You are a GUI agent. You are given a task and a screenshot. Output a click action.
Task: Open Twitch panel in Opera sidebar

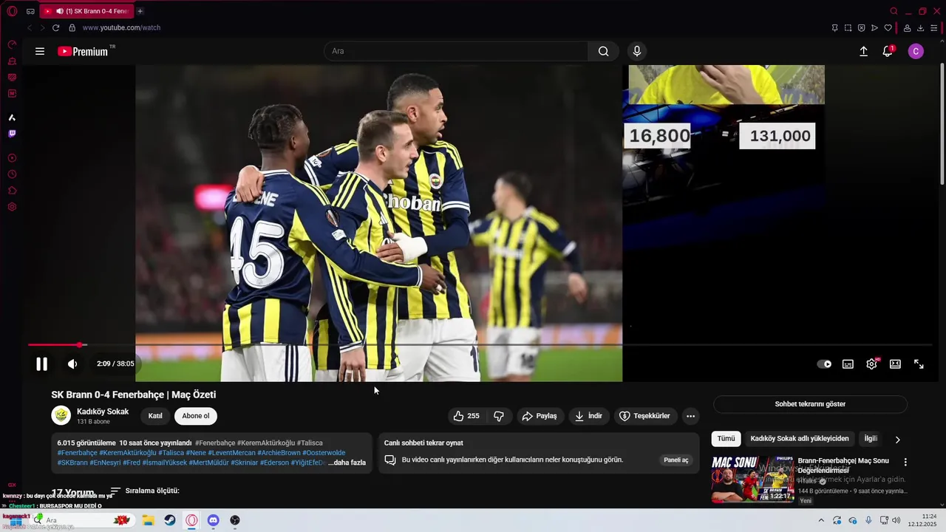[x=12, y=134]
